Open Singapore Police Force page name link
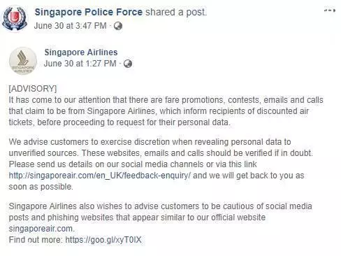 (x=89, y=12)
